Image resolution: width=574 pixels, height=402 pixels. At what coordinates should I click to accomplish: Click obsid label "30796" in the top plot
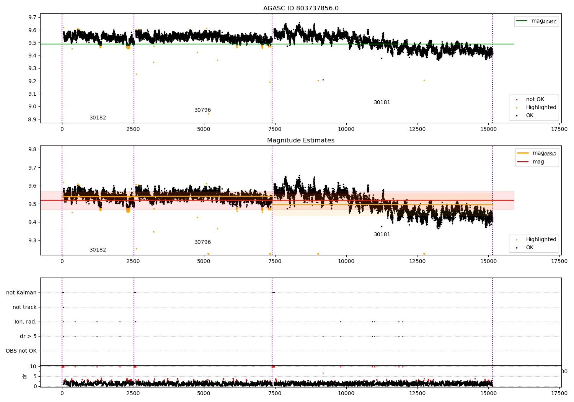click(203, 110)
